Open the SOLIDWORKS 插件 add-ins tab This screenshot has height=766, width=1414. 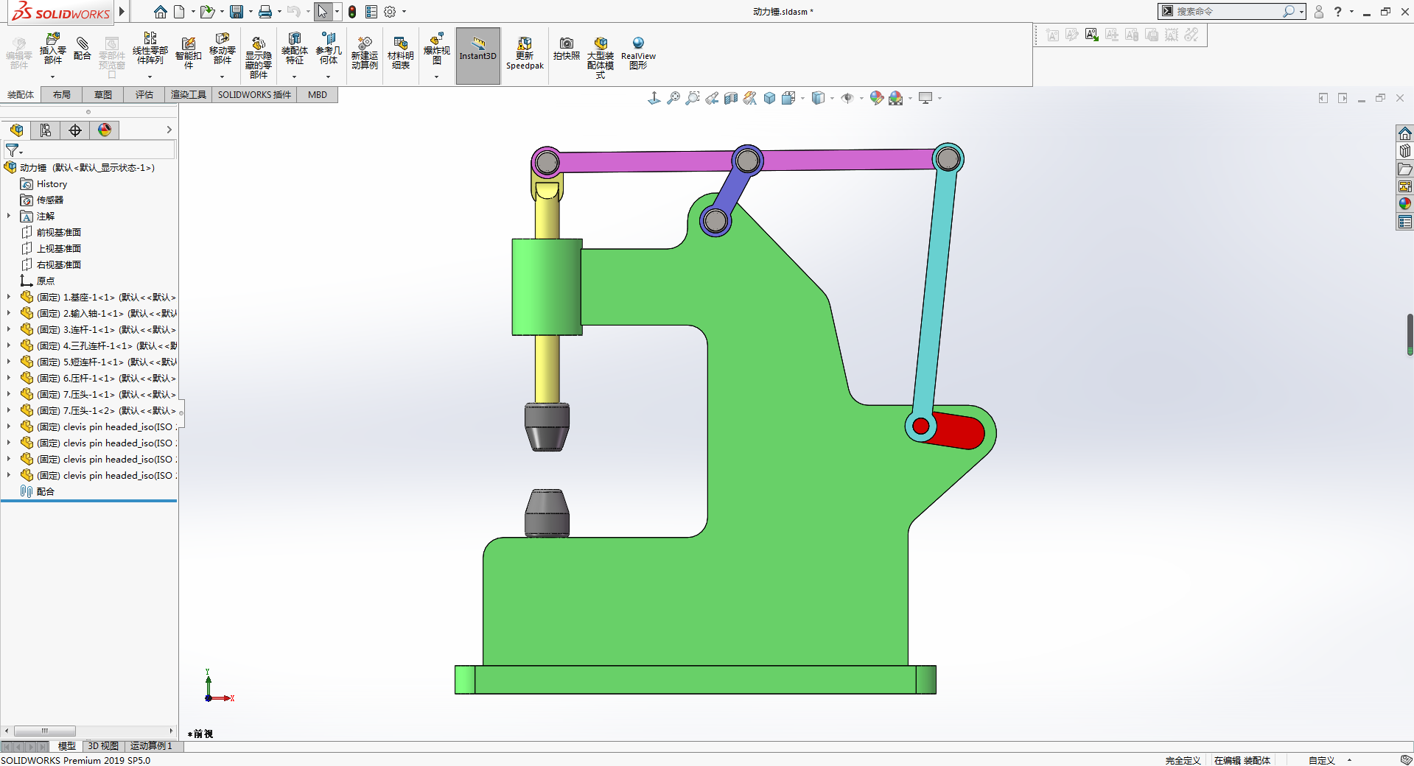pyautogui.click(x=254, y=95)
